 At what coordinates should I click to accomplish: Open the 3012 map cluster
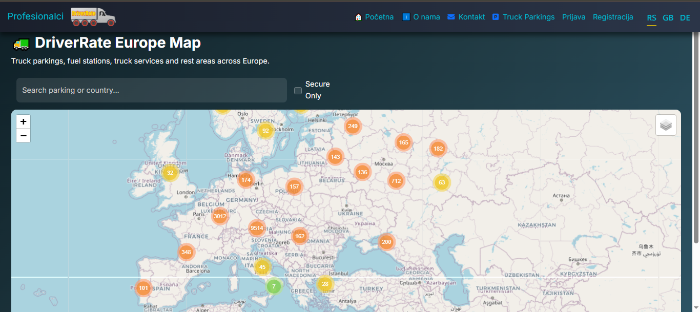pos(220,216)
